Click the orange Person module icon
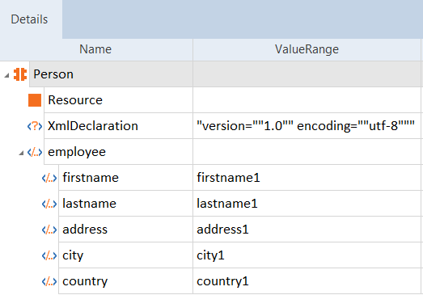The image size is (423, 295). click(20, 74)
